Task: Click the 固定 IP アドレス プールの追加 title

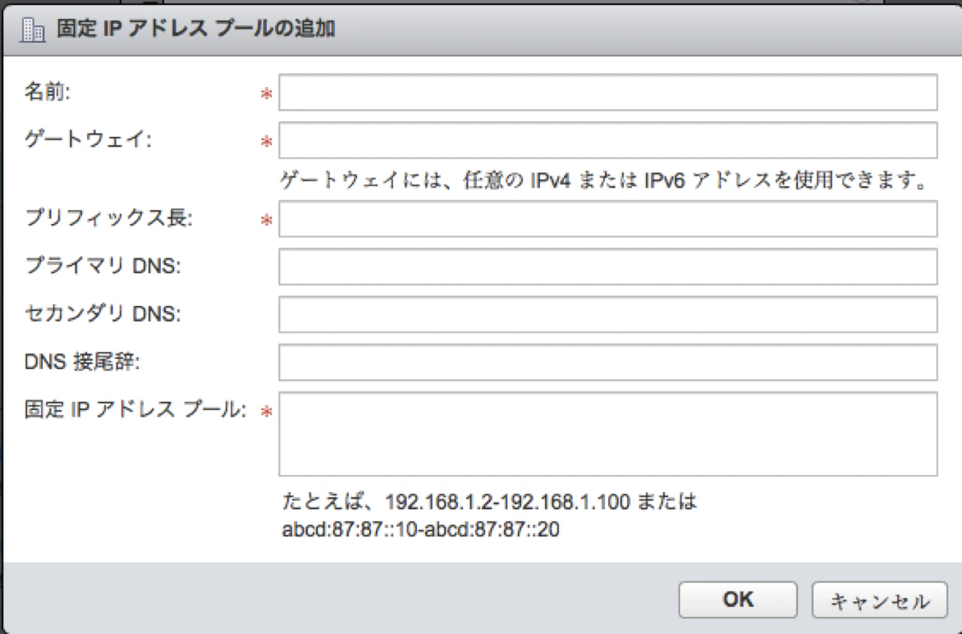Action: pos(195,29)
